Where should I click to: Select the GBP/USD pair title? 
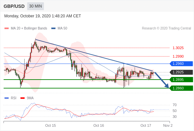tap(14, 6)
